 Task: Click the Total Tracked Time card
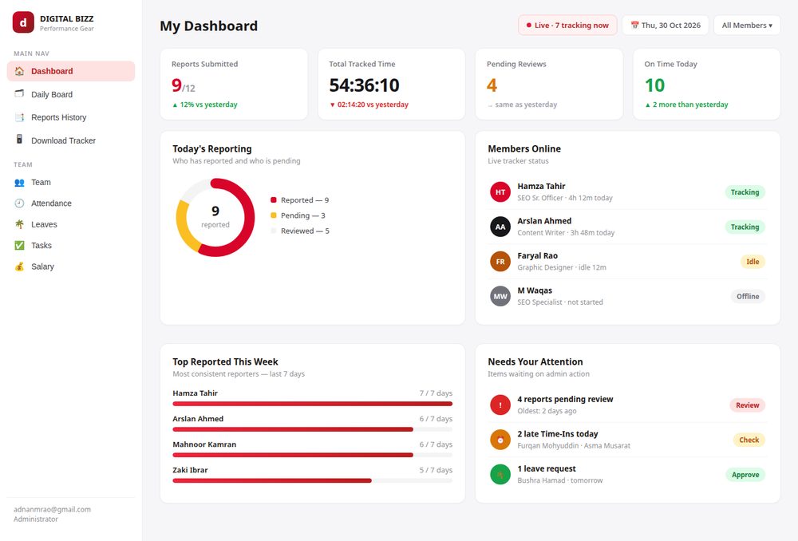(391, 84)
